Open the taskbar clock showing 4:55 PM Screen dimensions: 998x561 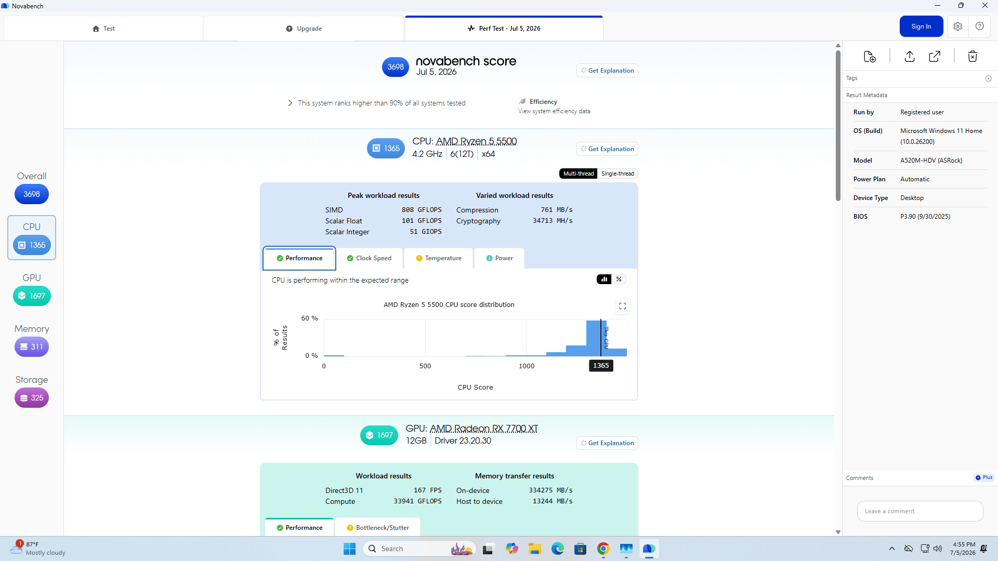tap(963, 549)
